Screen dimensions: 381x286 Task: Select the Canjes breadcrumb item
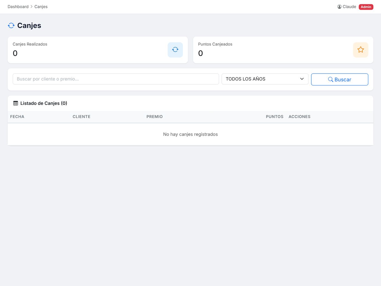[x=41, y=7]
